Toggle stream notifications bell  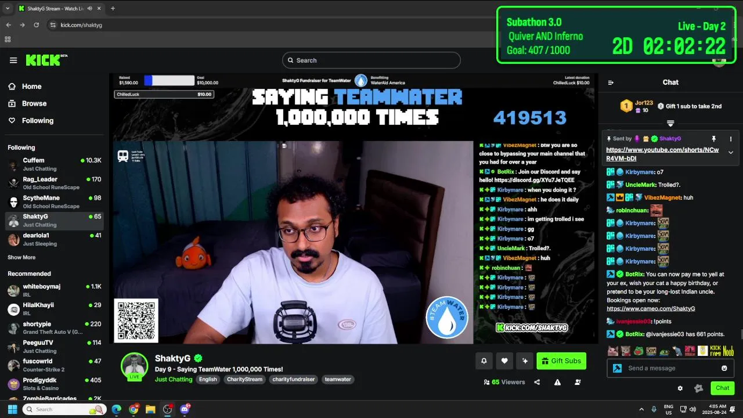tap(484, 361)
